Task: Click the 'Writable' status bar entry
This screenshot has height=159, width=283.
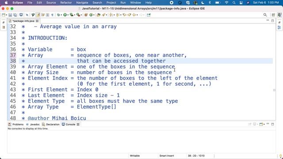Action: (x=134, y=156)
